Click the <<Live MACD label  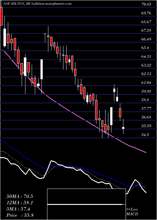[x=132, y=212]
